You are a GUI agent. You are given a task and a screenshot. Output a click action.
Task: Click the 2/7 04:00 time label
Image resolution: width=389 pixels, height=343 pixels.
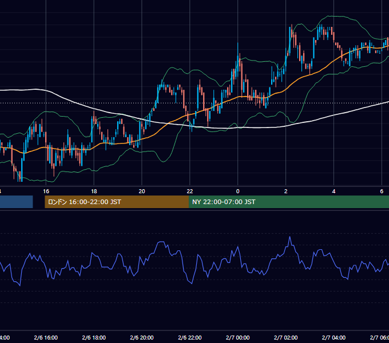334,337
